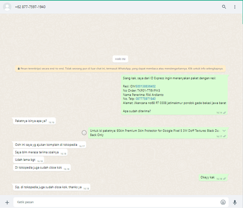Open the contact profile picture avatar
The height and width of the screenshot is (208, 243).
[x=7, y=7]
